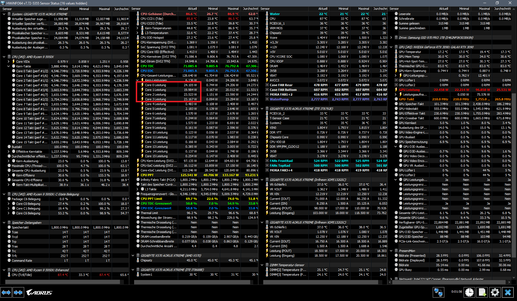Expand Effektive Kerntakte subtree
The image size is (517, 301).
(x=8, y=151)
